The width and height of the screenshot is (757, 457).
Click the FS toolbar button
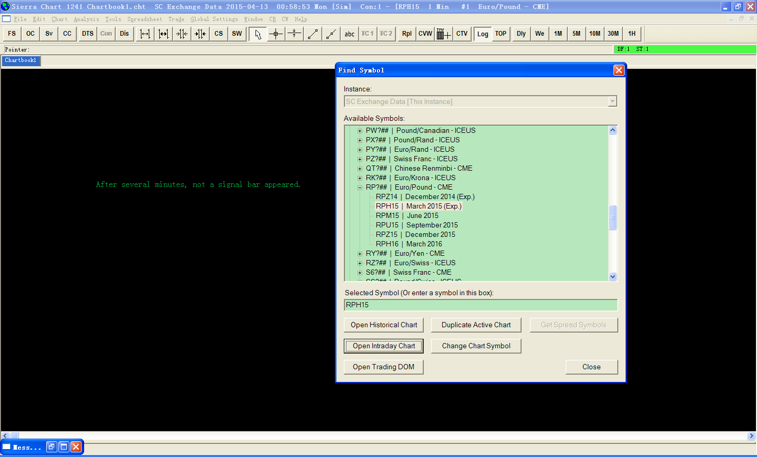tap(12, 34)
